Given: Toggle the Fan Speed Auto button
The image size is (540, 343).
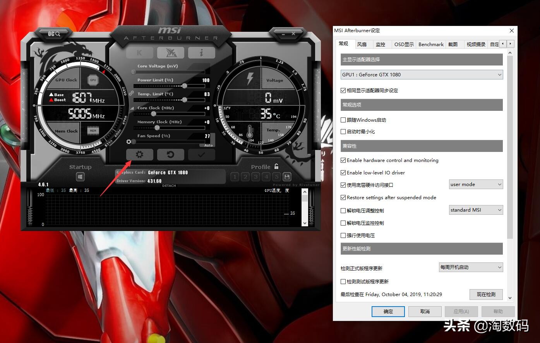Looking at the screenshot, I should (x=208, y=145).
